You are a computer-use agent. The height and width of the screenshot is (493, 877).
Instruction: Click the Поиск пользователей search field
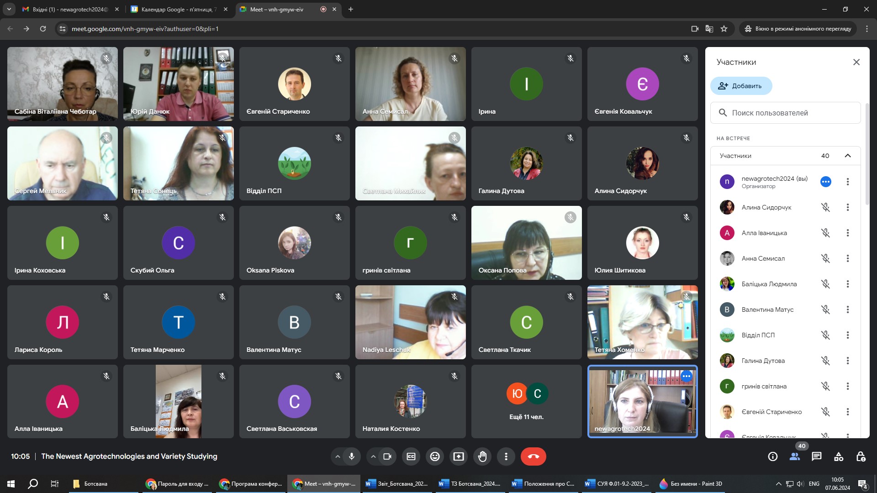tap(786, 113)
